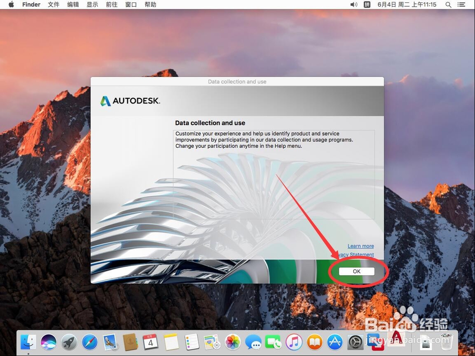Screen dimensions: 475x356
Task: Open the 窗口 menu
Action: [131, 5]
